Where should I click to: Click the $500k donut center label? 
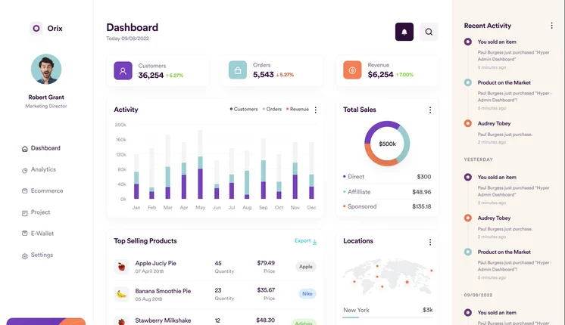coord(387,144)
